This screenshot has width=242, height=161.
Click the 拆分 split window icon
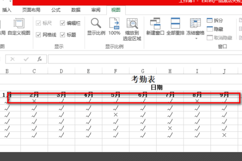[210, 21]
